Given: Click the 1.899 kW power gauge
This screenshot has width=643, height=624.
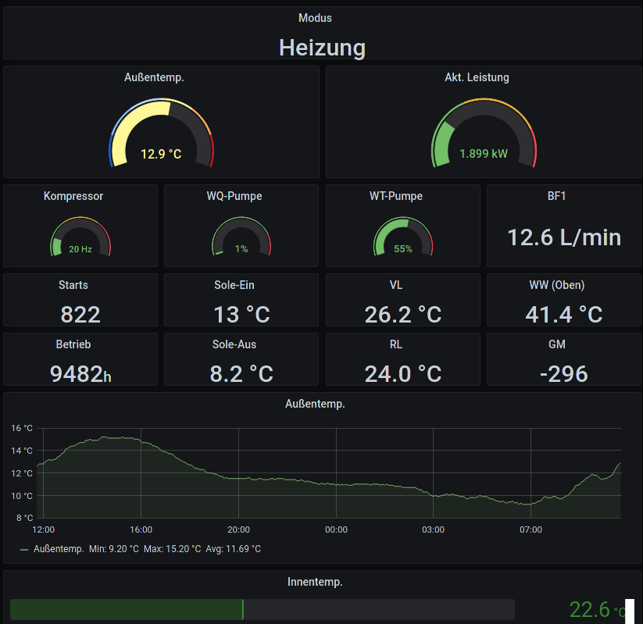Looking at the screenshot, I should (x=484, y=133).
